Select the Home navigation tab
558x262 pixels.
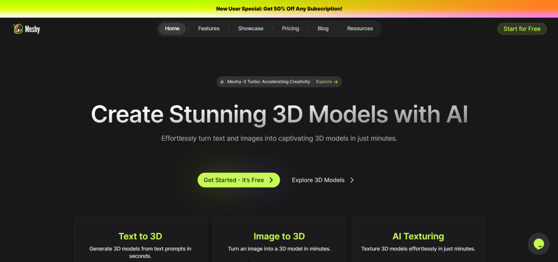point(172,28)
